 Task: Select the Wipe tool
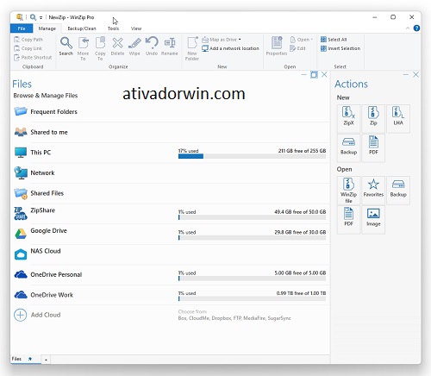(x=134, y=46)
